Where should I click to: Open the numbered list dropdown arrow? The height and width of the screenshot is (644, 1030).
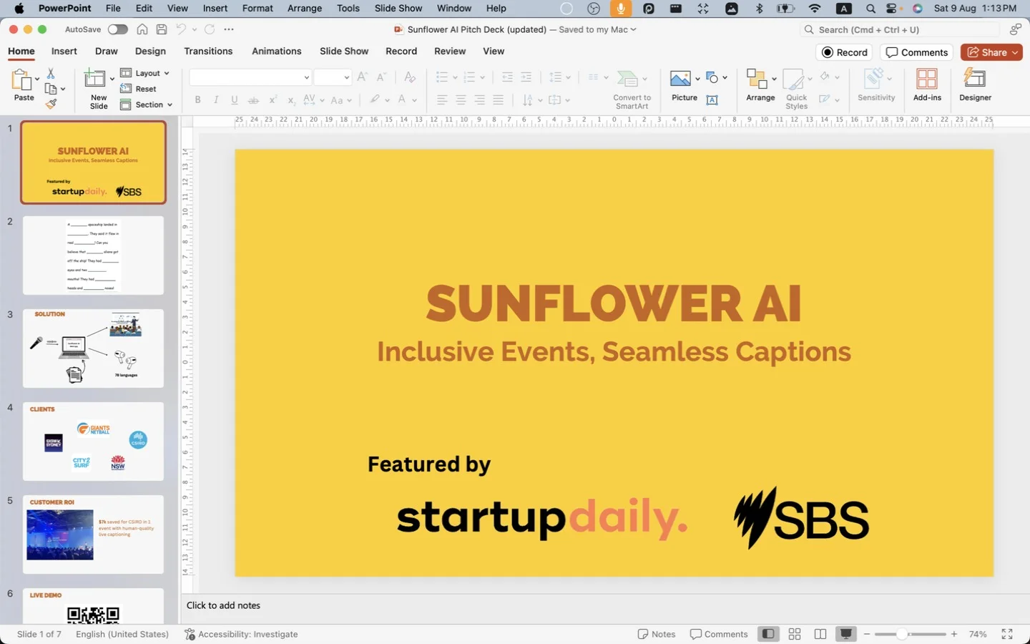[483, 77]
